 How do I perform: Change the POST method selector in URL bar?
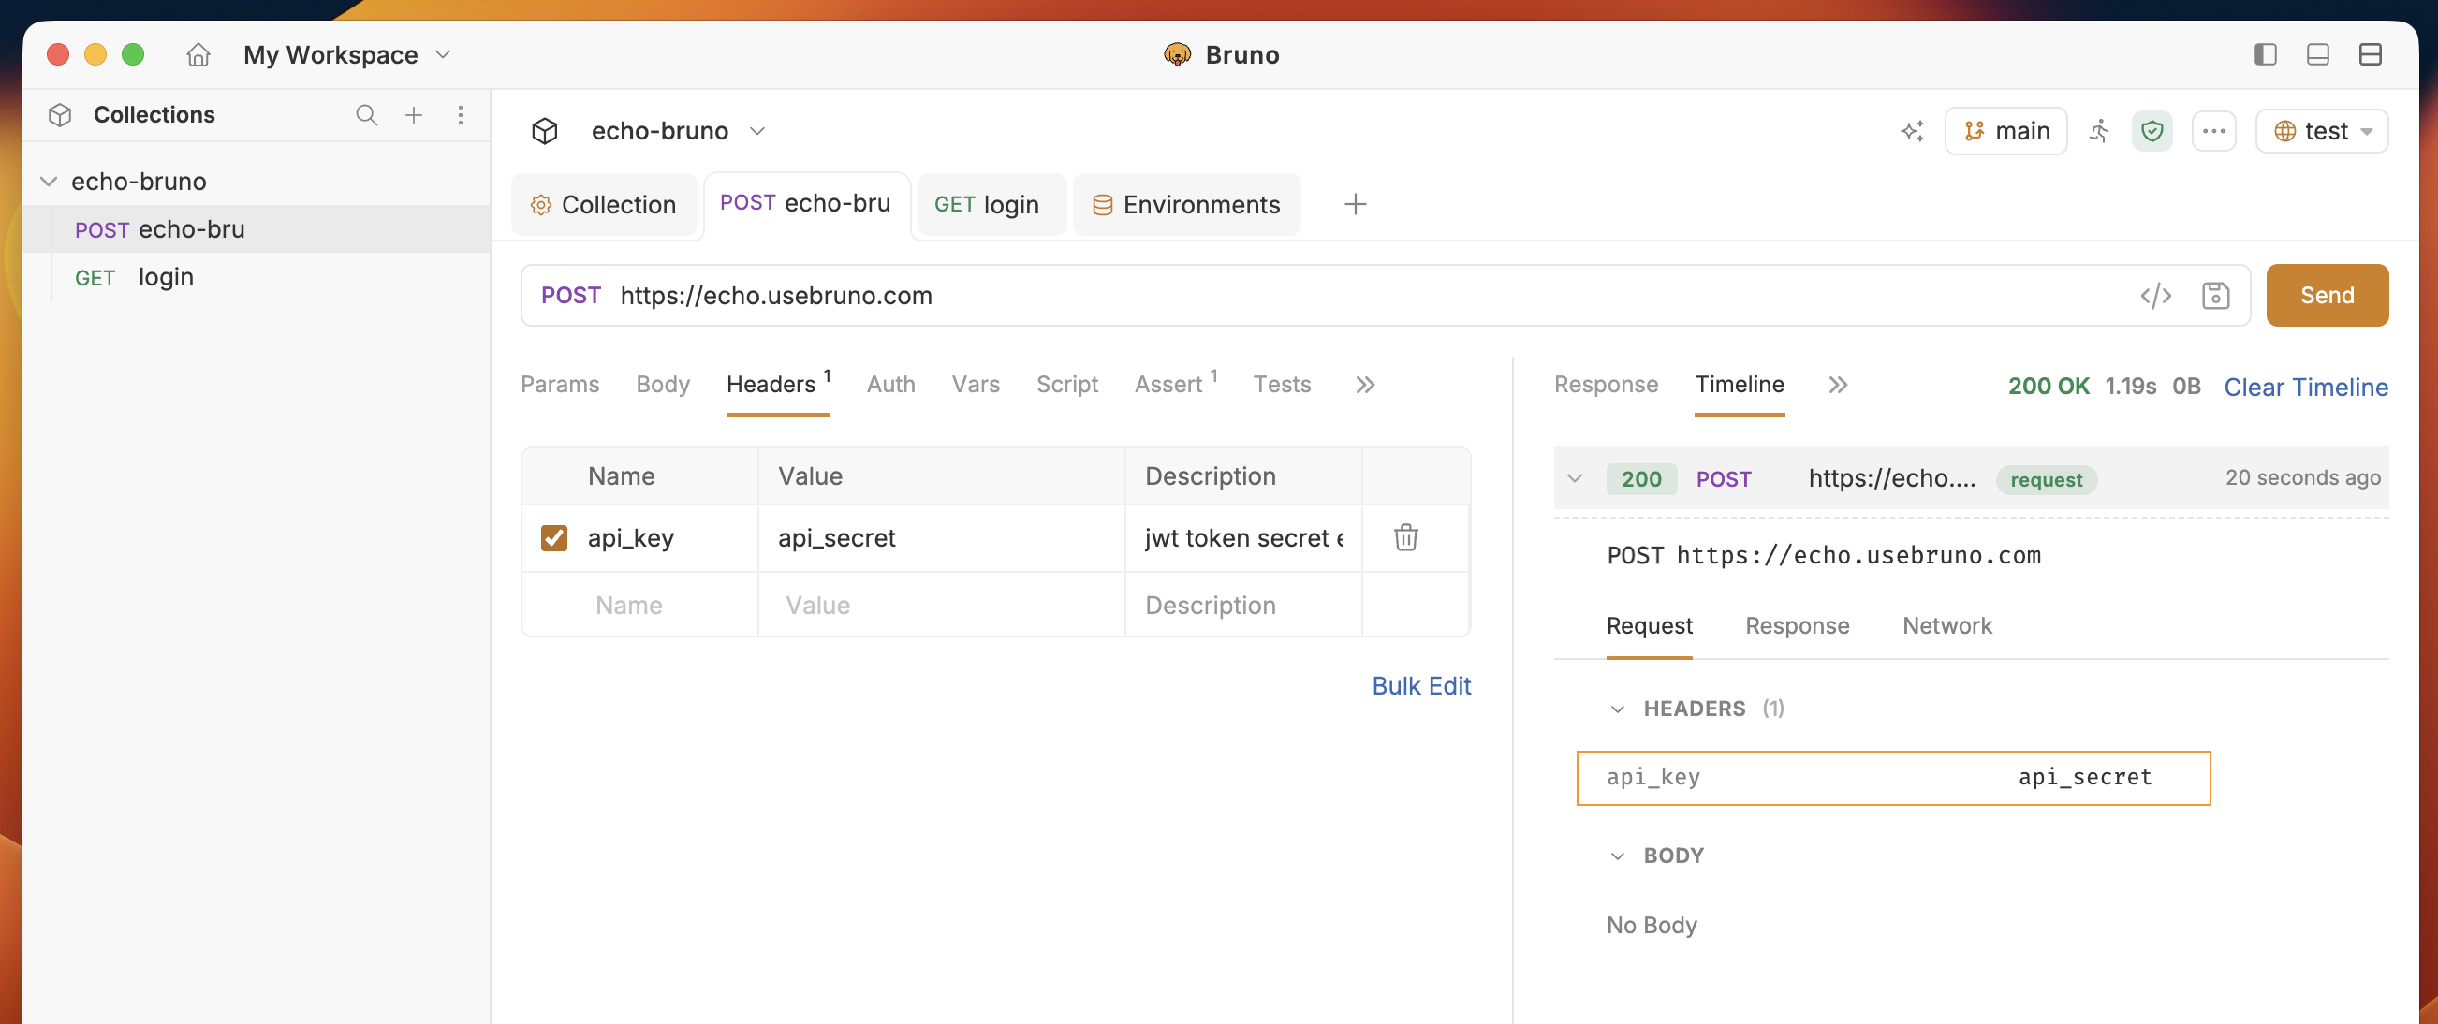[571, 295]
